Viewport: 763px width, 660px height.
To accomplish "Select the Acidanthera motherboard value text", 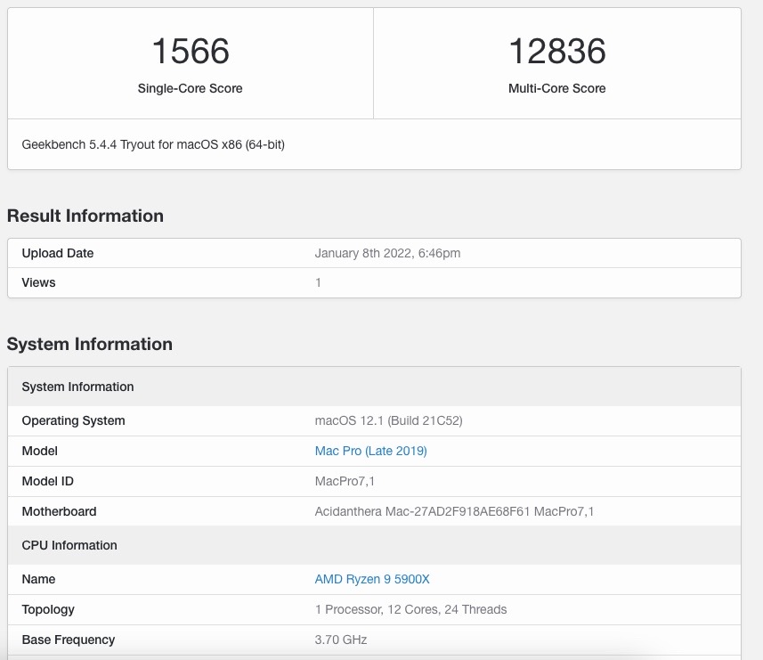I will coord(454,511).
